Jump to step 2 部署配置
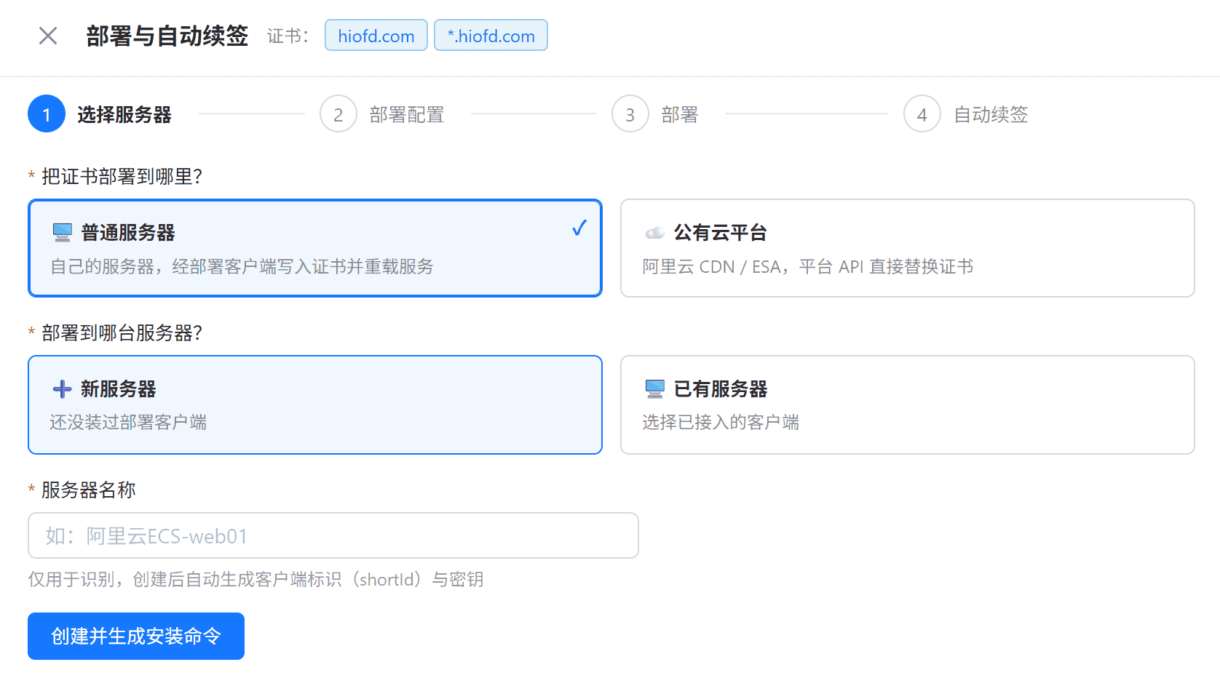Screen dimensions: 1220x694 [383, 114]
